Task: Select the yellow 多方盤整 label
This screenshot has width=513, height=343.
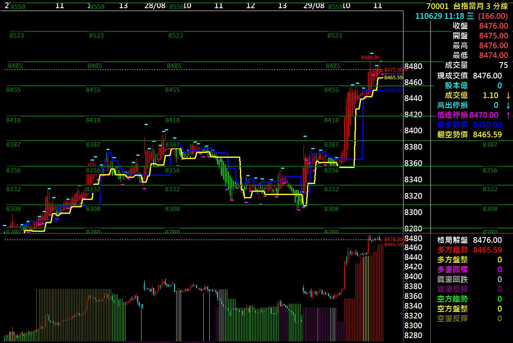Action: click(x=453, y=260)
